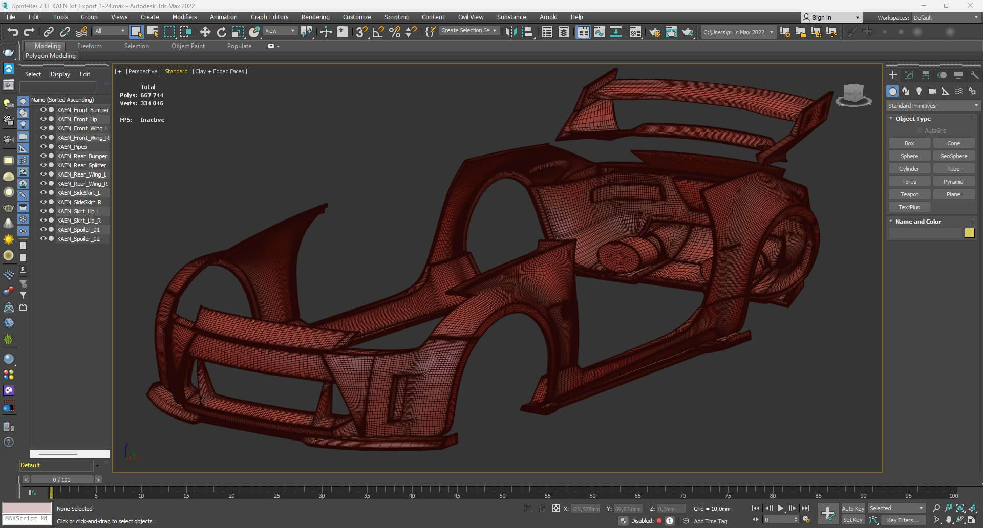Image resolution: width=983 pixels, height=528 pixels.
Task: Toggle the Angle Snap icon
Action: pos(378,32)
